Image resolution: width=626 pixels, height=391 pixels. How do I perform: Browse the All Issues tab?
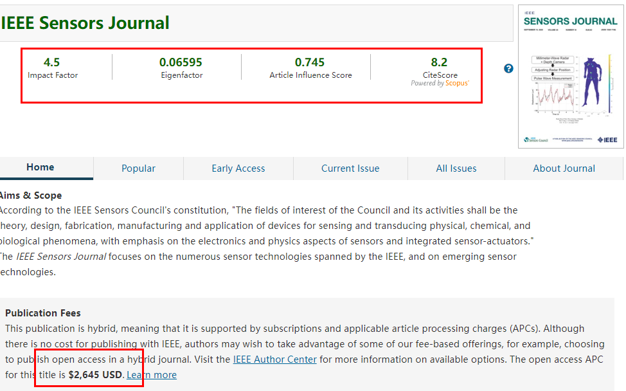point(456,168)
